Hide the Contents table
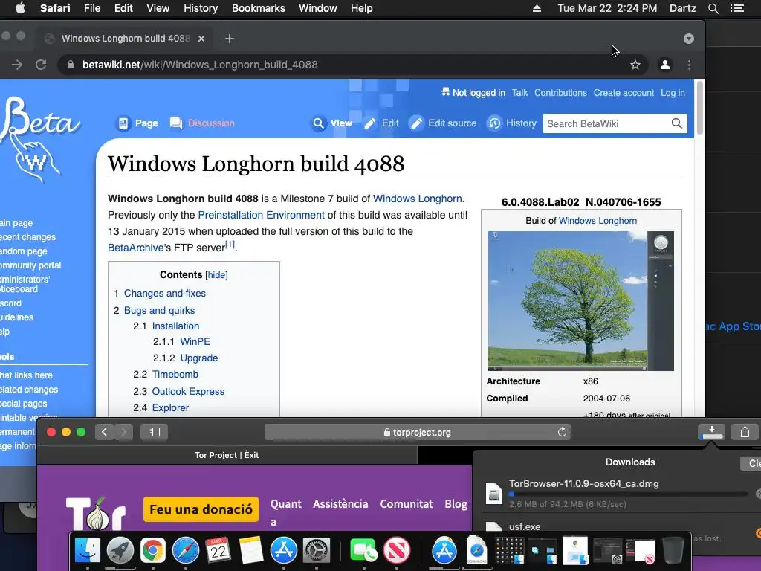Viewport: 761px width, 571px height. tap(216, 275)
